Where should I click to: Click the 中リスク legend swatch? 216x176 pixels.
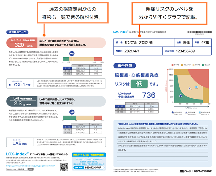point(193,65)
